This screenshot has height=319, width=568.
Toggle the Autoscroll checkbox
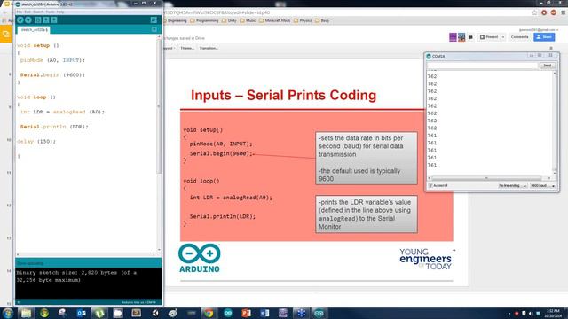(x=430, y=185)
